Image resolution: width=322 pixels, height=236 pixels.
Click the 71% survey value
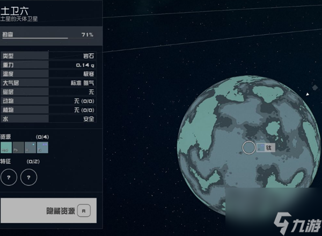[87, 34]
